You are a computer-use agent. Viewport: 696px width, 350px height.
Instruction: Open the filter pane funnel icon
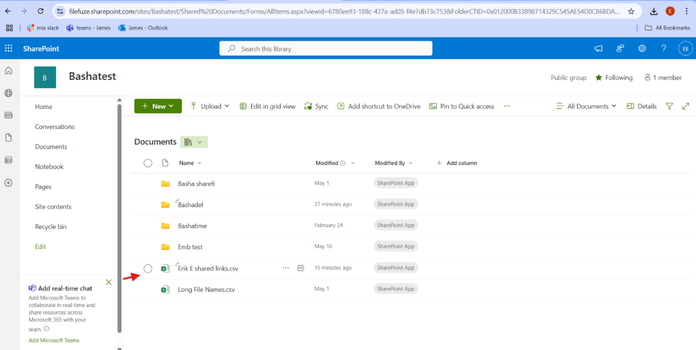tap(669, 106)
